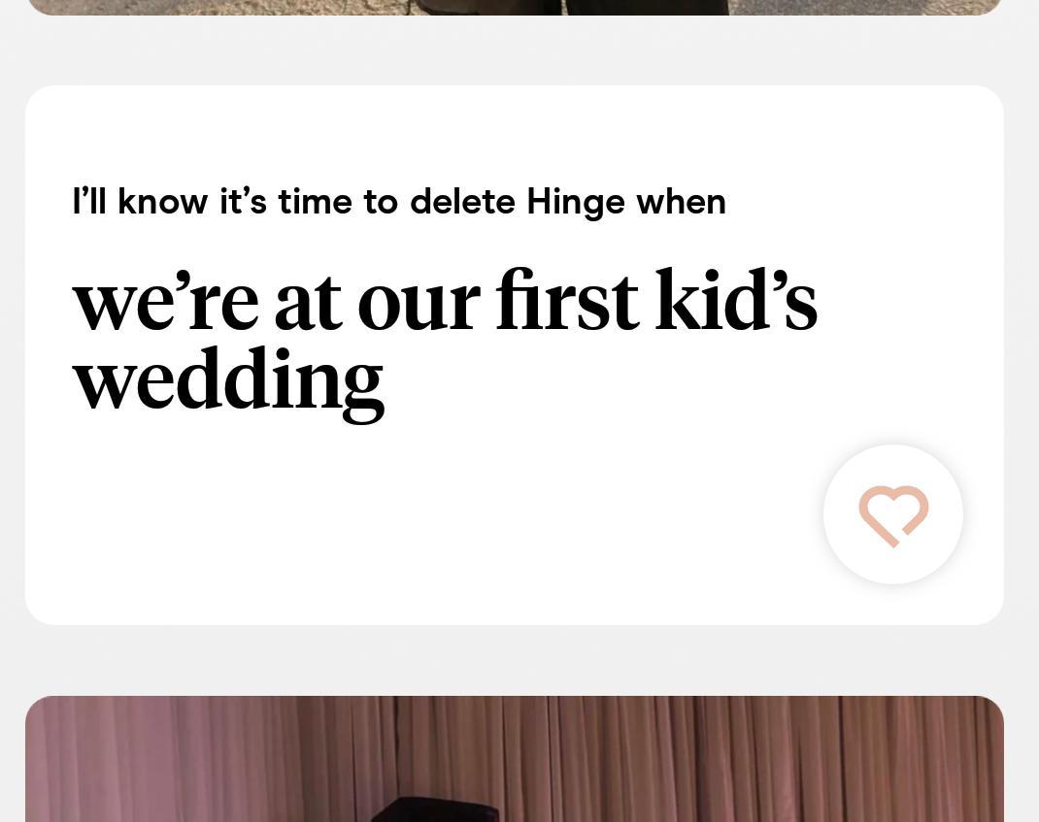The height and width of the screenshot is (822, 1039).
Task: Click the word "when" ending the prompt
Action: (x=681, y=202)
